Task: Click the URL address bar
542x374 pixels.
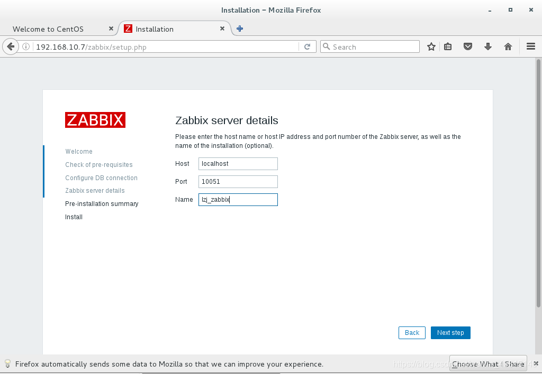Action: pyautogui.click(x=166, y=47)
